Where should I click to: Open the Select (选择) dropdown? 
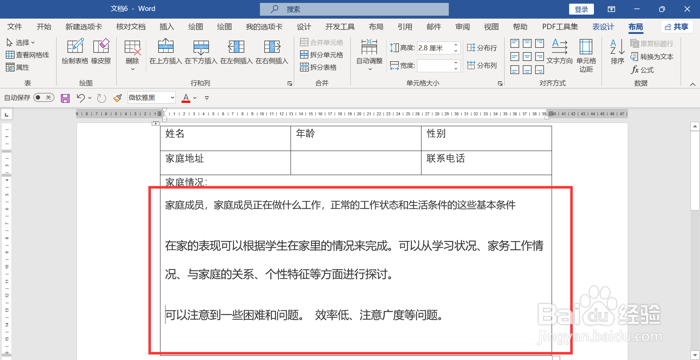[x=20, y=42]
